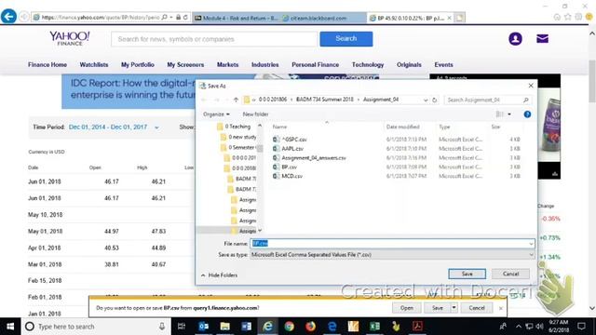Screen dimensions: 596x335
Task: Switch to Chrome on the taskbar
Action: (290, 327)
